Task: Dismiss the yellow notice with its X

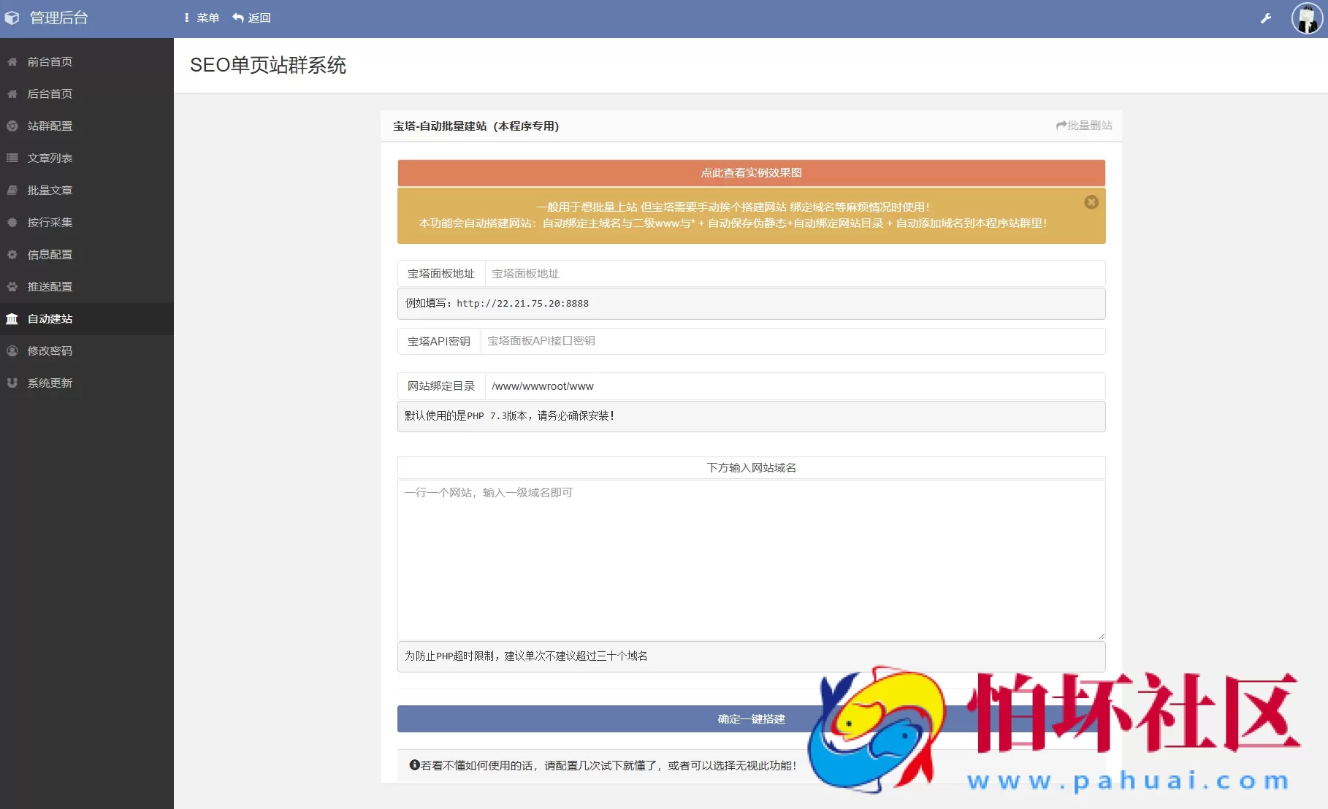Action: pyautogui.click(x=1091, y=202)
